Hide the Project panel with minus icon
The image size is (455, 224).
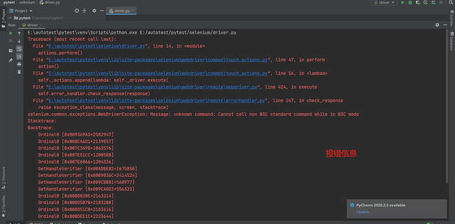[102, 11]
